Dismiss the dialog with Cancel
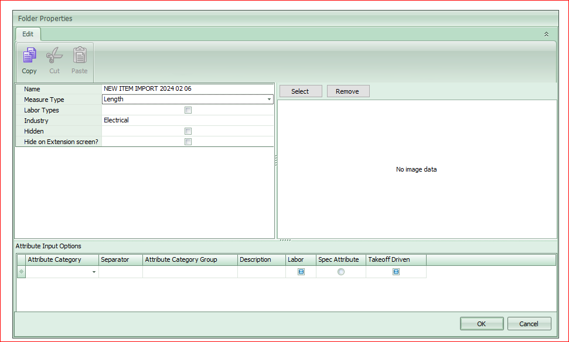Image resolution: width=569 pixels, height=342 pixels. point(529,323)
